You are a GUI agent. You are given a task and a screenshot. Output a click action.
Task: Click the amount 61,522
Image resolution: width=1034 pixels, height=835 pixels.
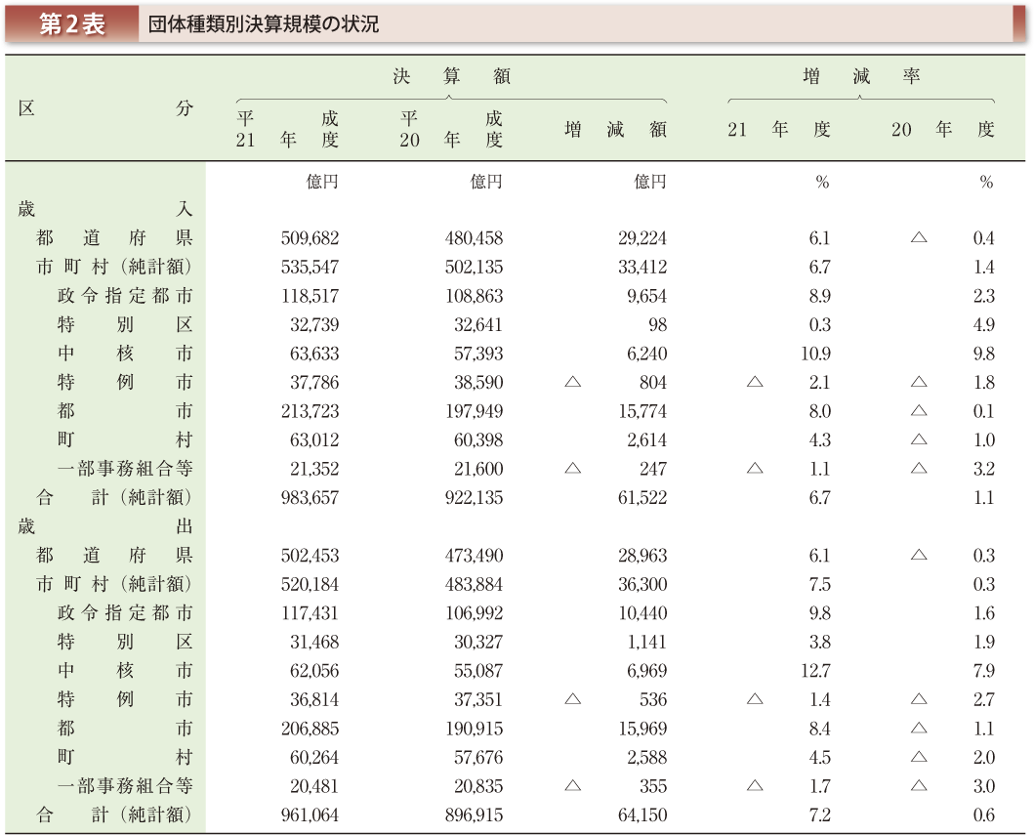tap(642, 498)
